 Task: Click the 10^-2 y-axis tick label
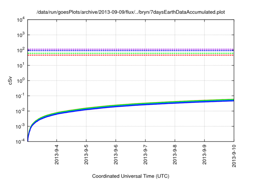pos(21,111)
